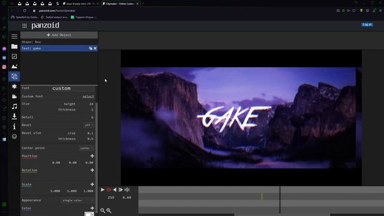Click the panzoid logo
Screen dimensions: 384x216
tap(46, 25)
